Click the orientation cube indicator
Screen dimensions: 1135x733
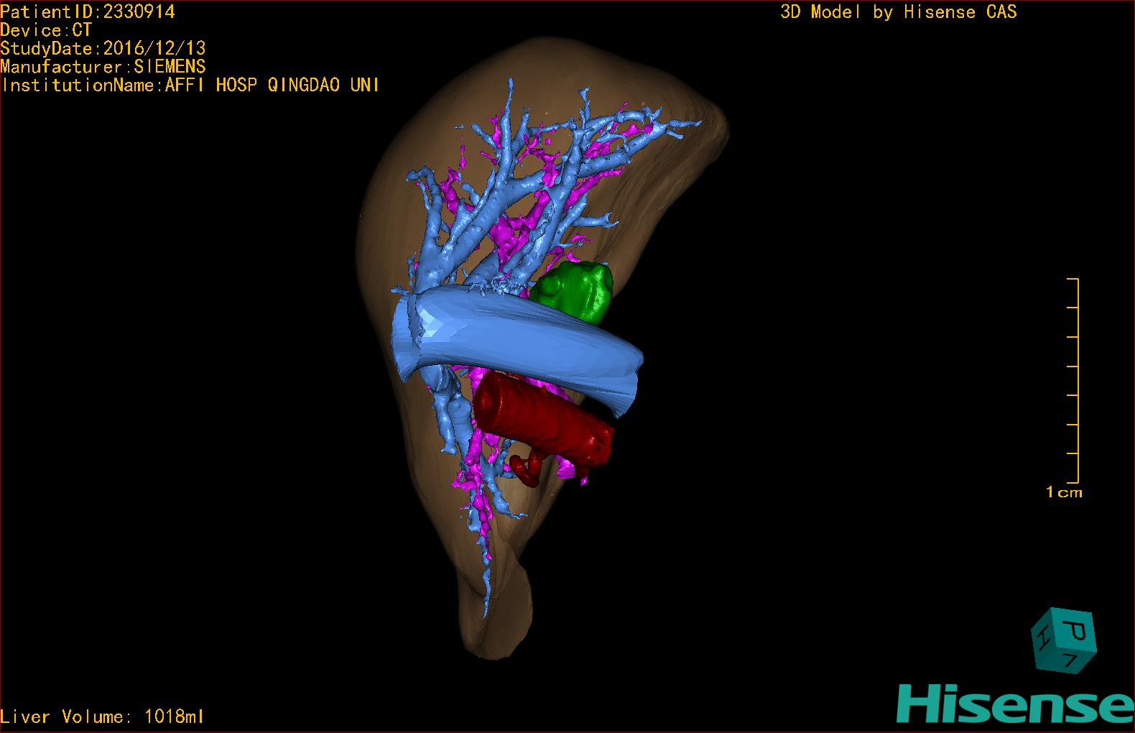[x=1064, y=640]
